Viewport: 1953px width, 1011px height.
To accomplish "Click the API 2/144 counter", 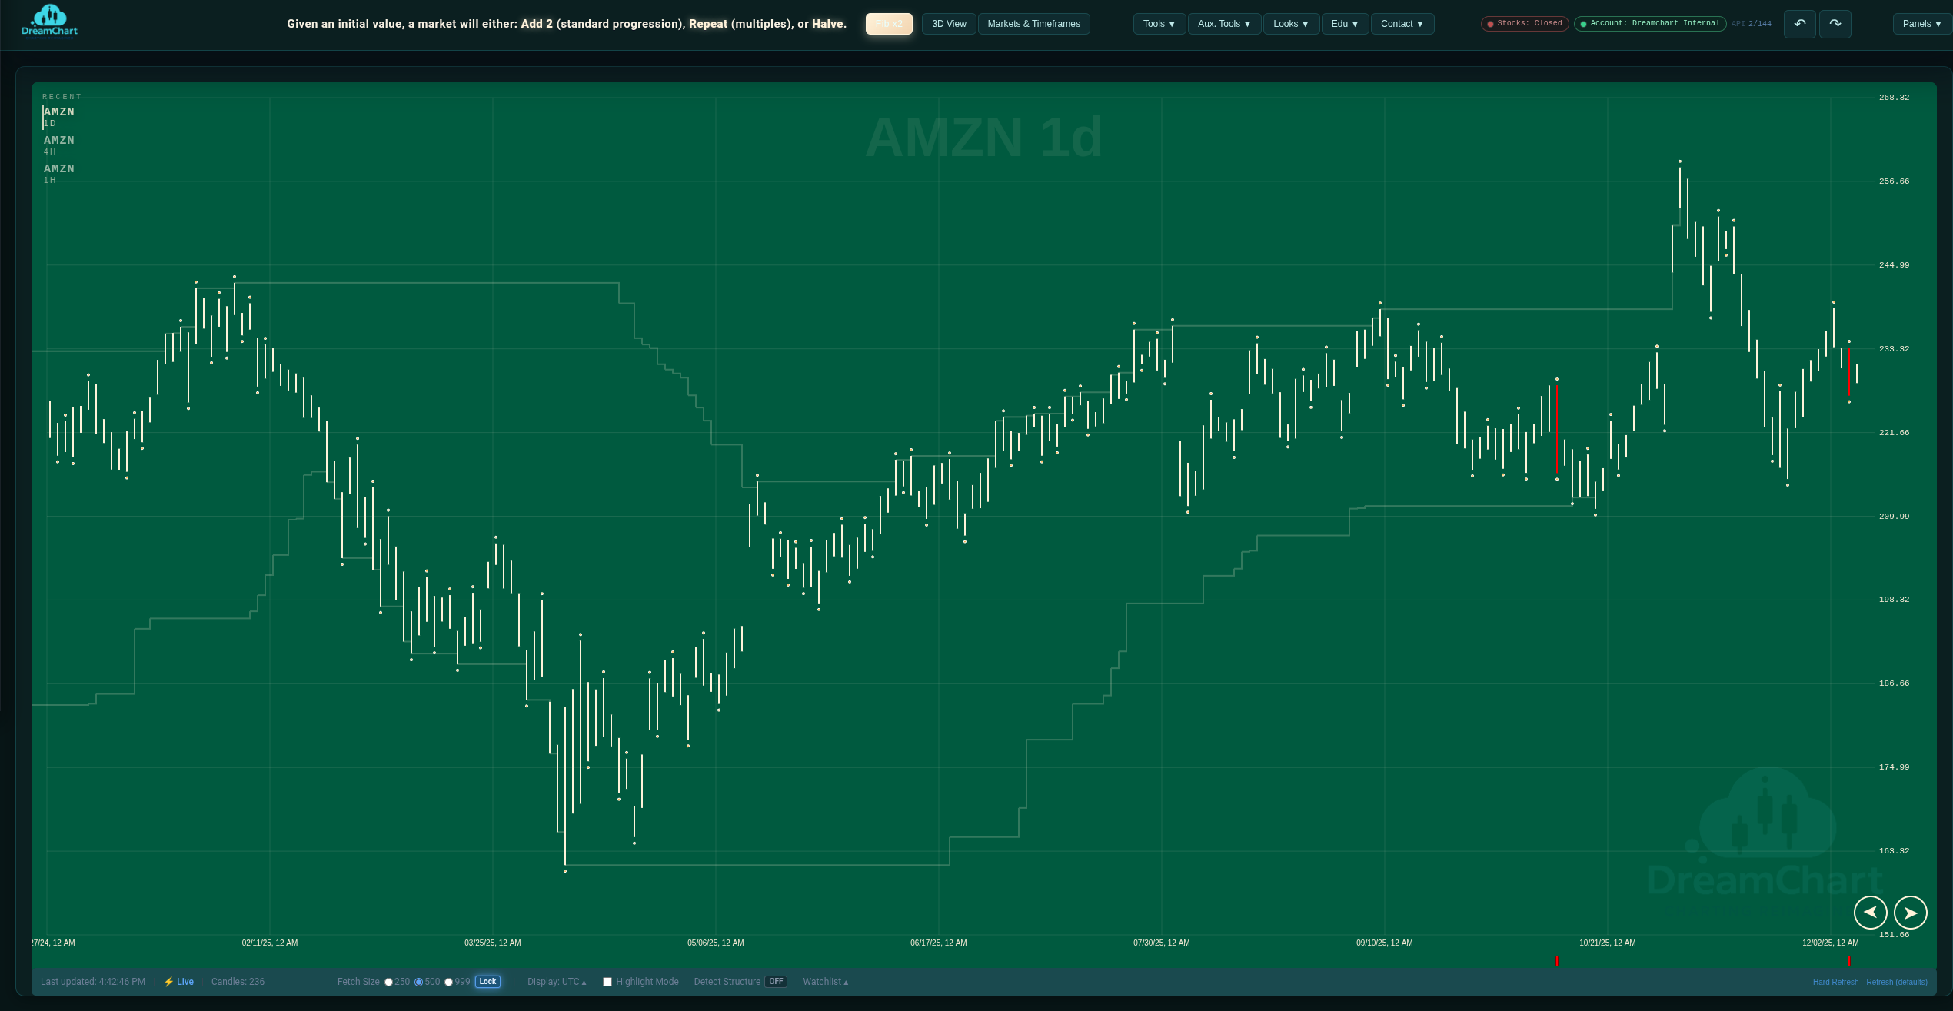I will tap(1751, 24).
